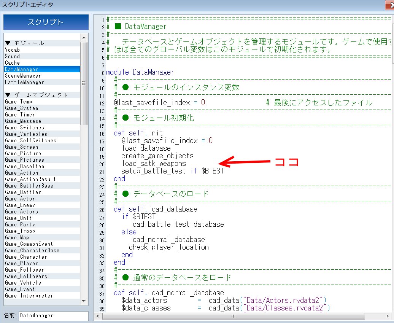Select Game_Temp in the script list
The width and height of the screenshot is (394, 323).
coord(19,102)
